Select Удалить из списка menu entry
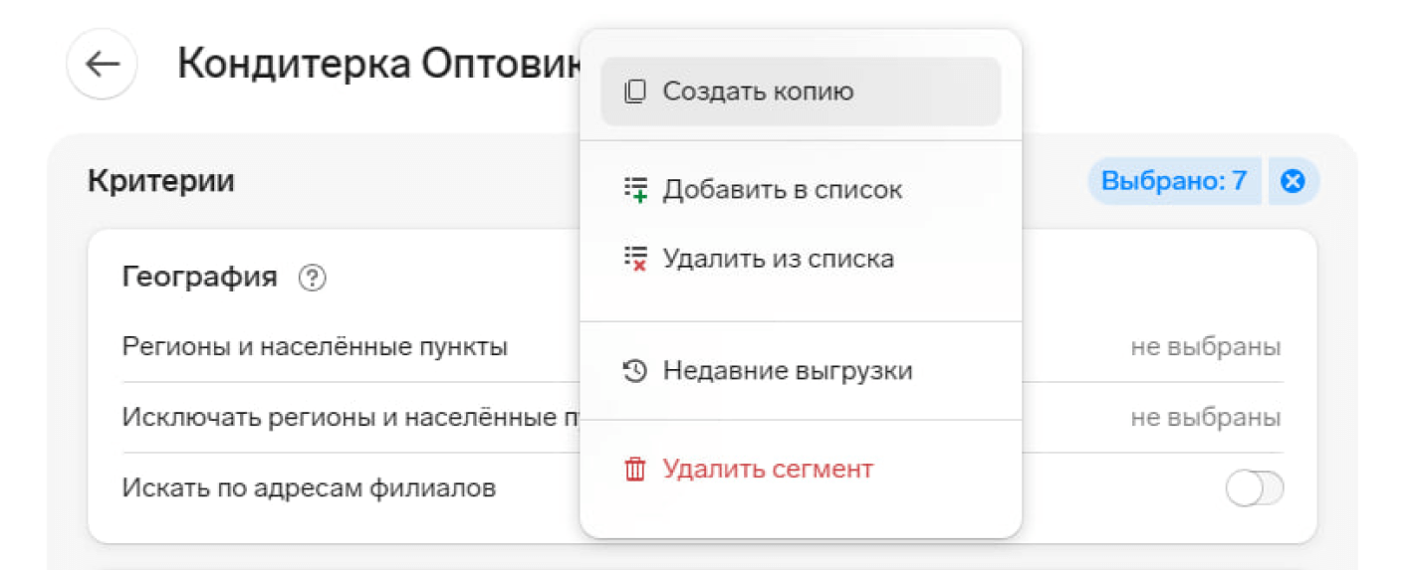 [x=801, y=259]
